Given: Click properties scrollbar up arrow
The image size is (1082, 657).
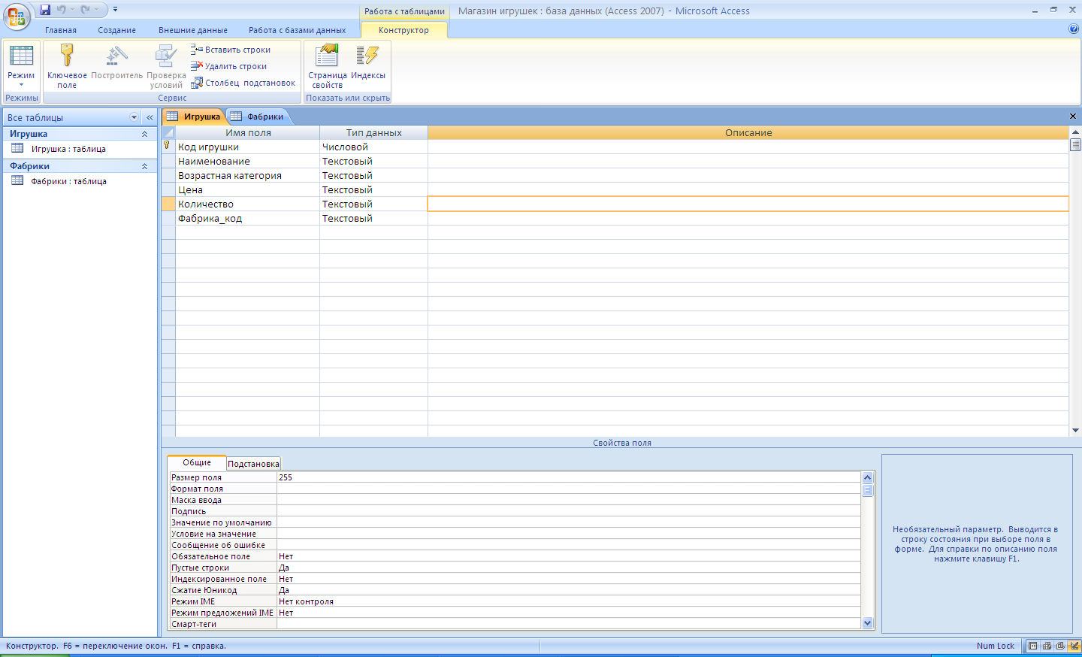Looking at the screenshot, I should click(x=868, y=477).
